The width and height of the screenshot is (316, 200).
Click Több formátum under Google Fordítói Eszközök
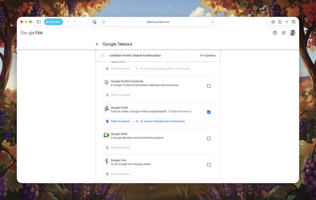(x=118, y=95)
